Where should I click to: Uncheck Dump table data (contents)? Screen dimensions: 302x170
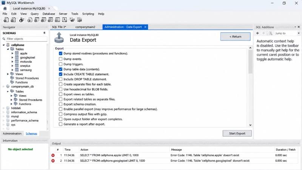(60, 69)
